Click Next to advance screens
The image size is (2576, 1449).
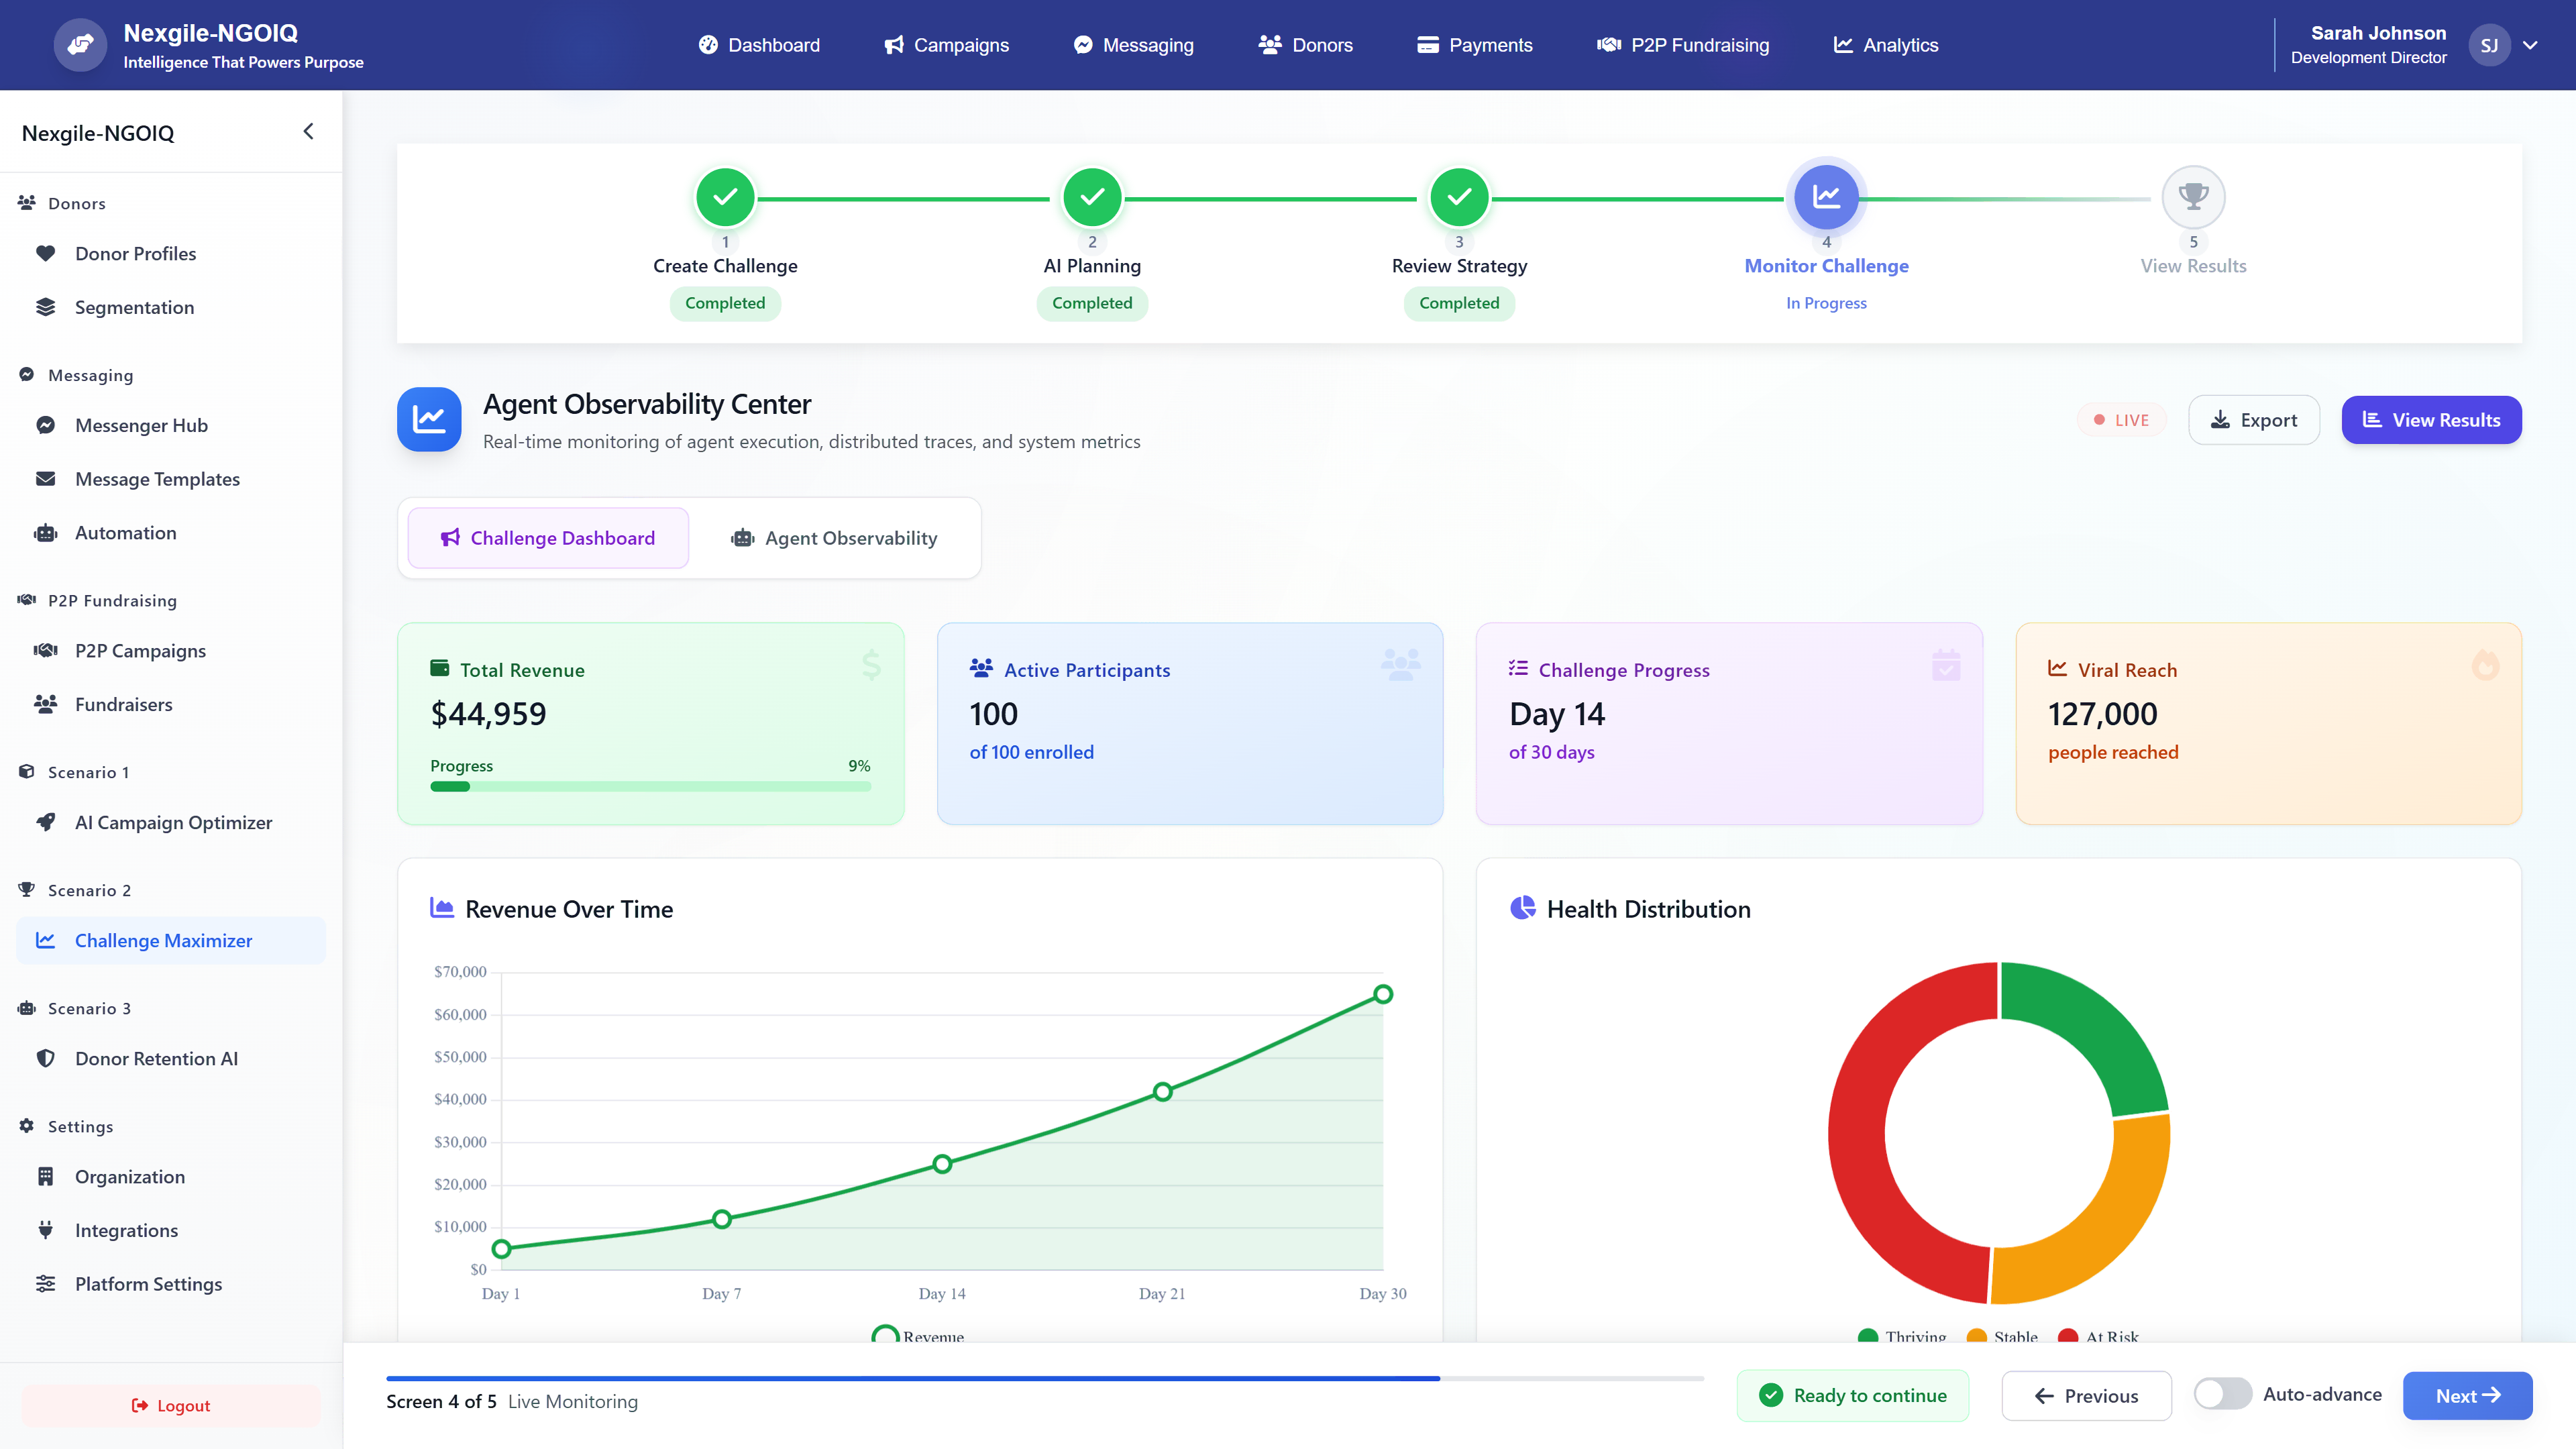2466,1395
